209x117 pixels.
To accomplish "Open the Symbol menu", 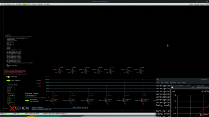I will tap(34, 4).
